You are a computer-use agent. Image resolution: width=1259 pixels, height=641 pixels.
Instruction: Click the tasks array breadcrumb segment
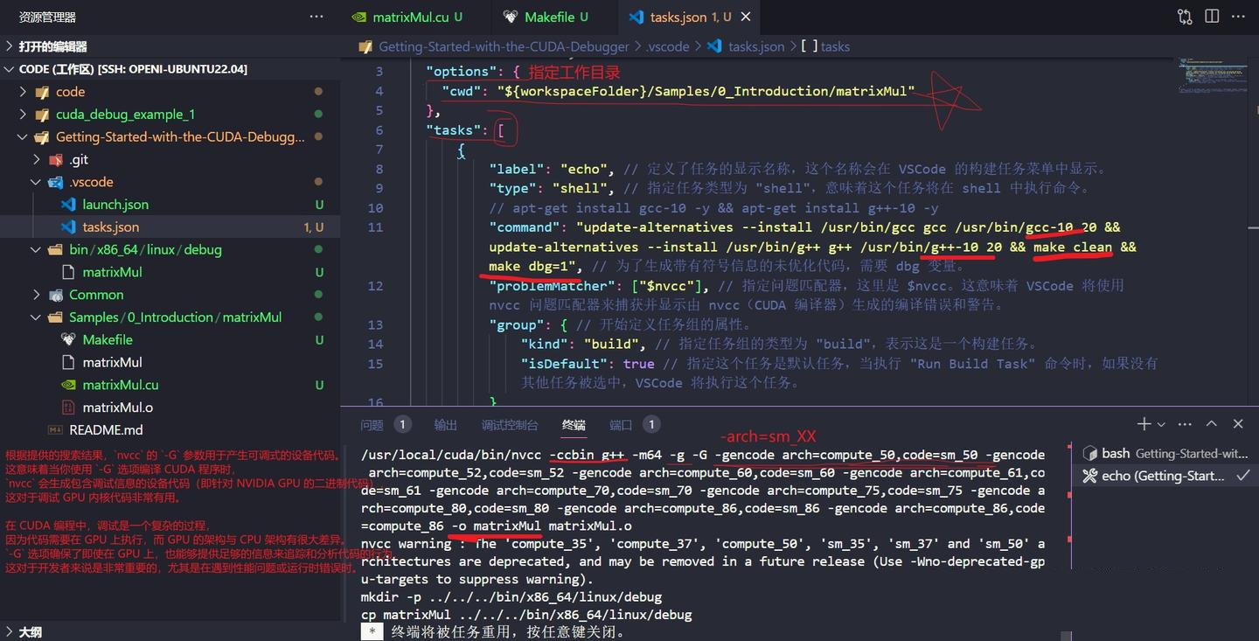coord(825,46)
